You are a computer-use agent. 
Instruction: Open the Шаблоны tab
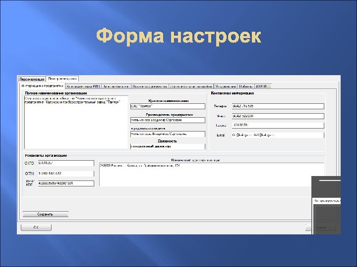(x=245, y=86)
